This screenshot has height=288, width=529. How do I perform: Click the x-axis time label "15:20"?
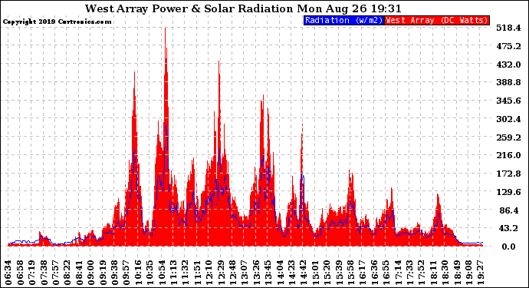327,273
